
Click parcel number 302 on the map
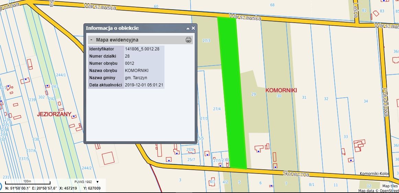tap(42, 97)
